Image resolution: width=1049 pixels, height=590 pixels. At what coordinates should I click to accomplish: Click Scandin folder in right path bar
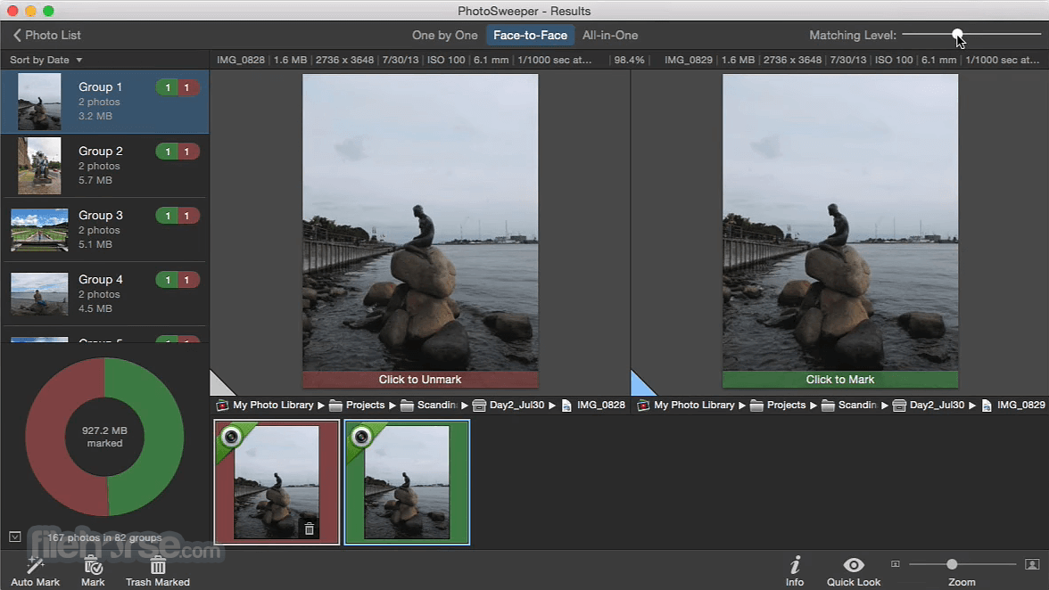[849, 405]
